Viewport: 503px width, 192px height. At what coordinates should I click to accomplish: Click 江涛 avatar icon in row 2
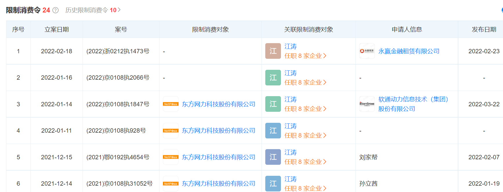point(273,78)
